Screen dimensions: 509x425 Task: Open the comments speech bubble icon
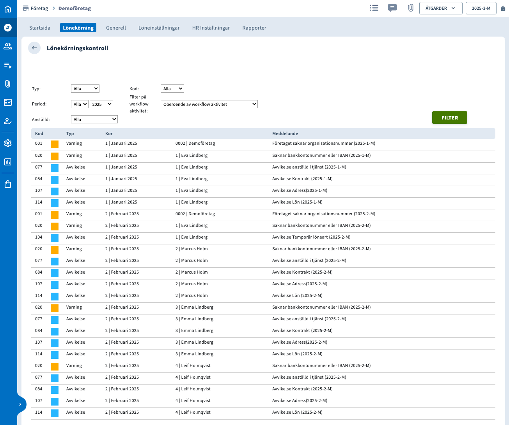[x=392, y=8]
